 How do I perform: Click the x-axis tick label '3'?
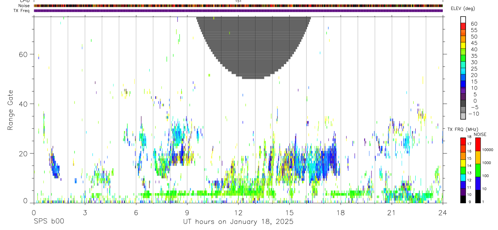(85, 213)
